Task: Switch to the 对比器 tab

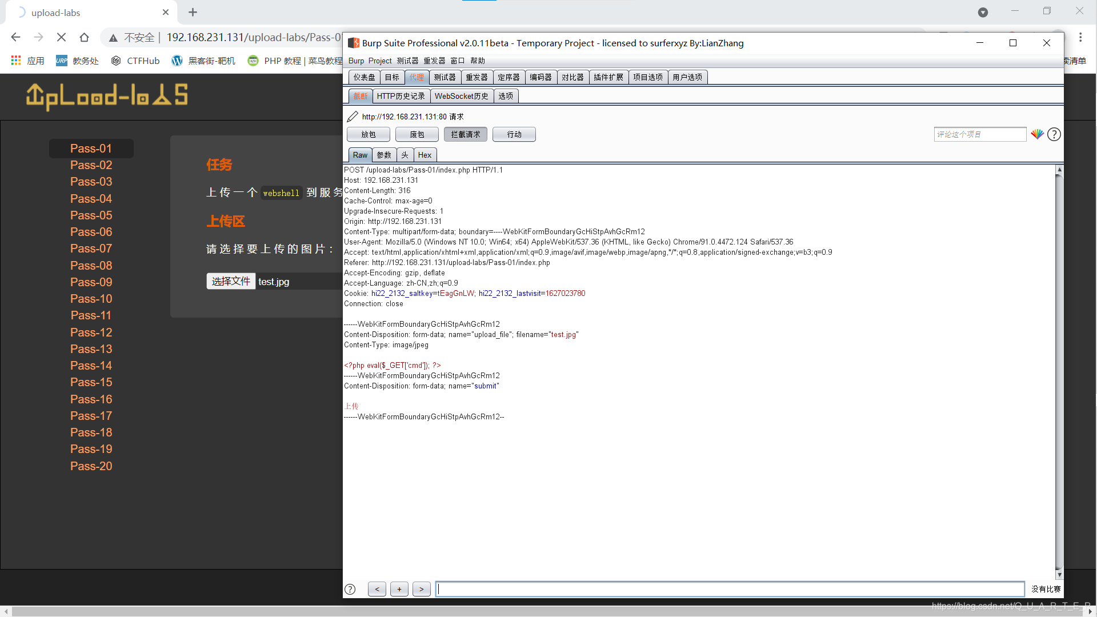Action: coord(572,77)
